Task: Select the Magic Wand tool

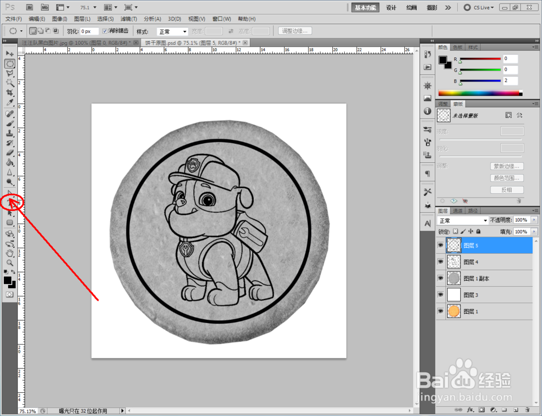Action: pyautogui.click(x=10, y=83)
